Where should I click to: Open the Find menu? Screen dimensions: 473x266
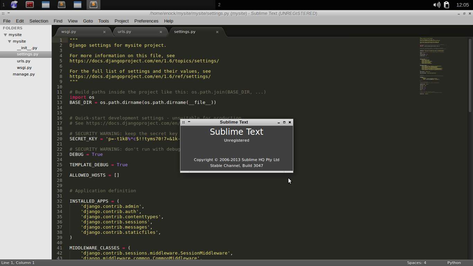tap(58, 21)
